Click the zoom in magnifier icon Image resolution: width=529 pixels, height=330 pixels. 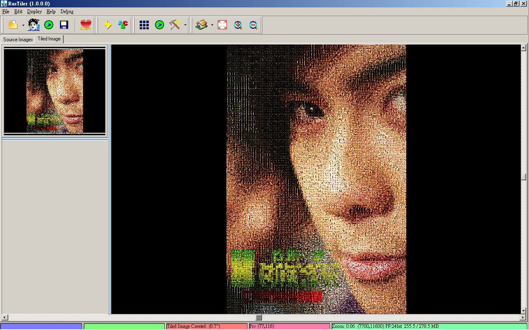click(x=238, y=25)
